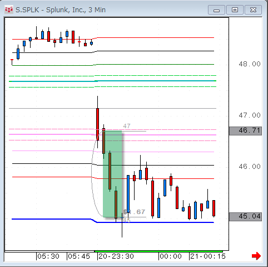Click the Splunk chart window icon
The height and width of the screenshot is (267, 268).
pyautogui.click(x=8, y=9)
